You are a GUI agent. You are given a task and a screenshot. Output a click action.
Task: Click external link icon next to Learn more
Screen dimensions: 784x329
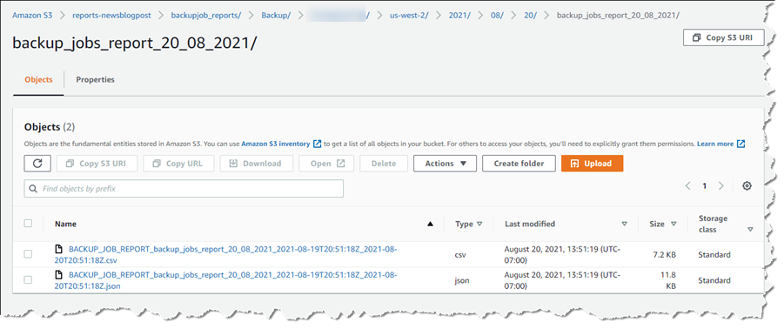[741, 144]
